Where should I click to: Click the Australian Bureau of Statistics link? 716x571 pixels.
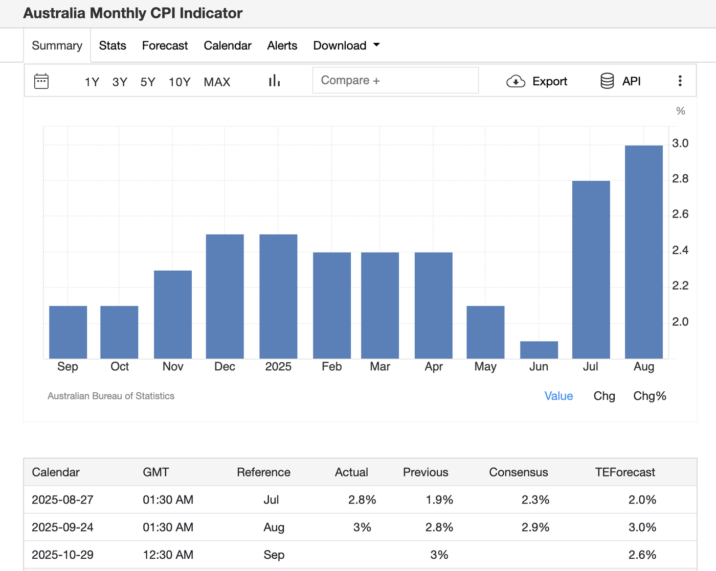tap(110, 396)
